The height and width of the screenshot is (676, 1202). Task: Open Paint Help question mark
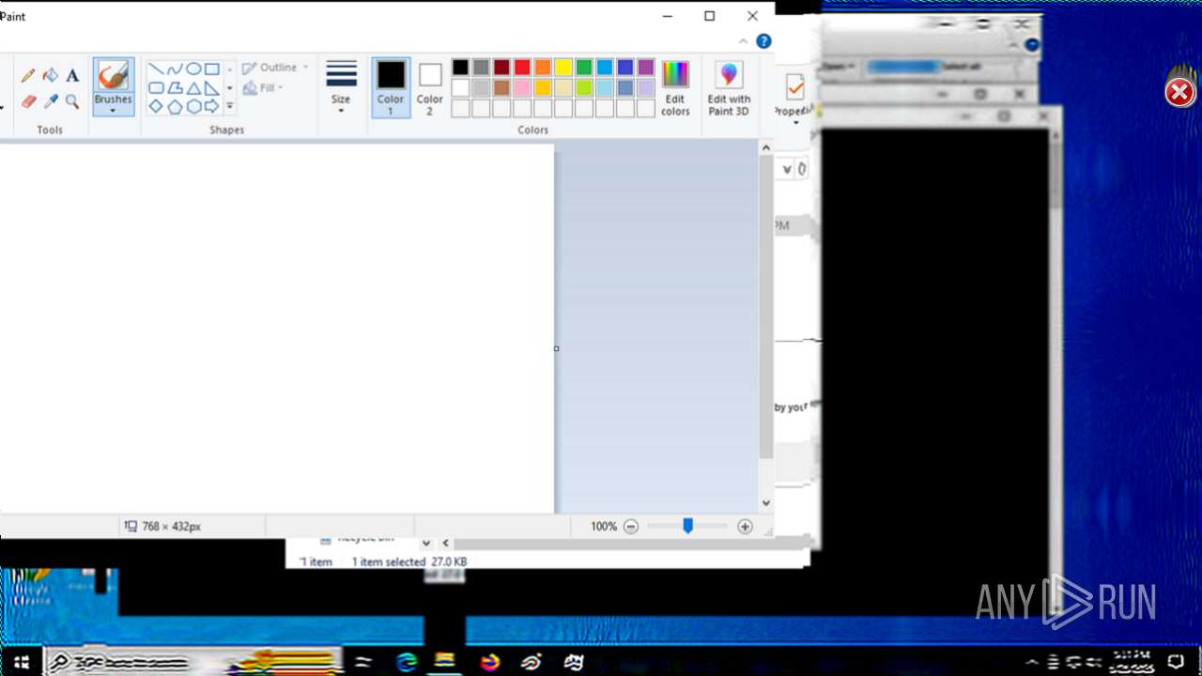click(763, 41)
